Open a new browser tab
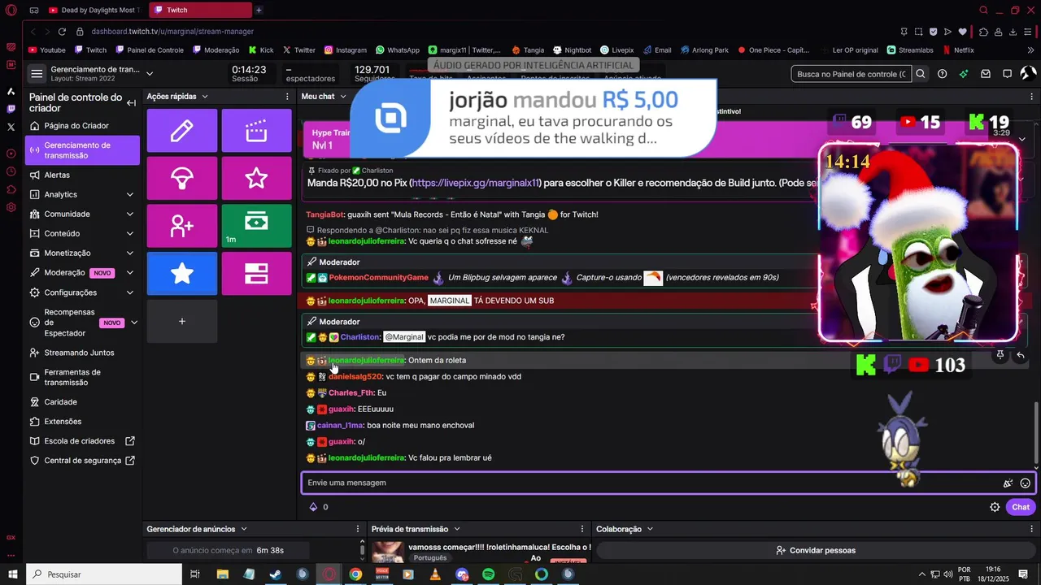The image size is (1041, 585). [x=259, y=10]
